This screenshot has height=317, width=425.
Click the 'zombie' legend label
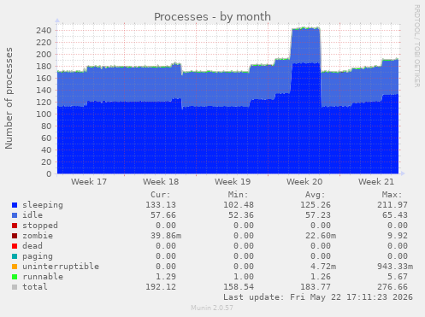(x=38, y=236)
